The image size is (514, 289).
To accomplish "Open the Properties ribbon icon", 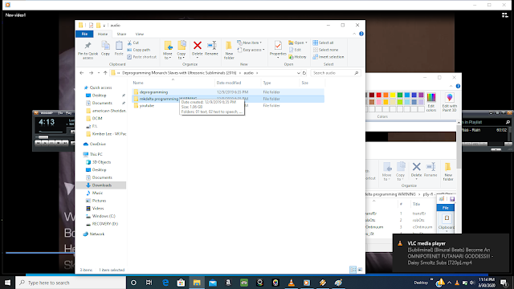I will point(278,50).
